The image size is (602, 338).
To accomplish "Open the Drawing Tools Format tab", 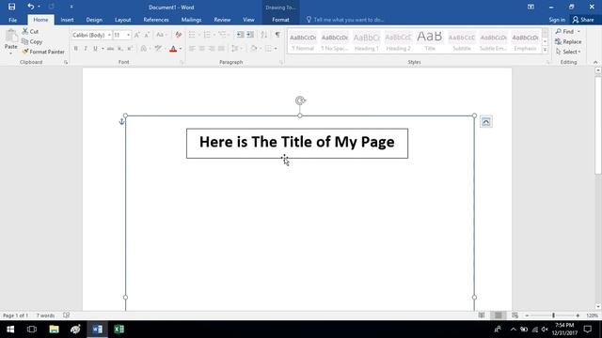I will coord(280,20).
